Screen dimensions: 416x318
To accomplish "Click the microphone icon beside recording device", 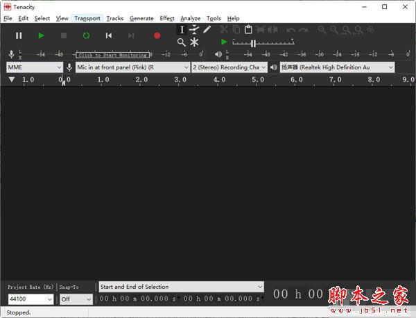I will coord(69,67).
